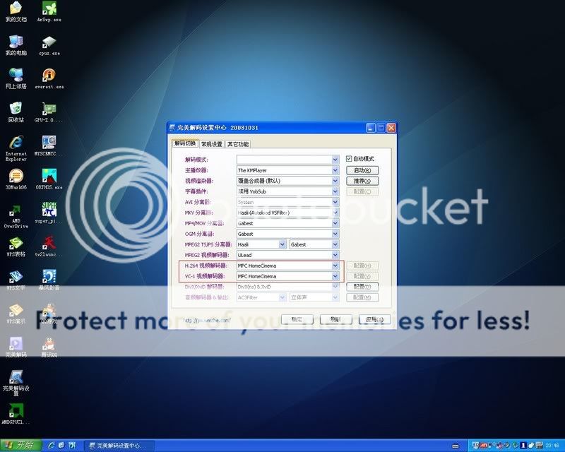Expand the 主播放器 KMPlayer dropdown
Screen dimensions: 565x452
click(x=335, y=170)
